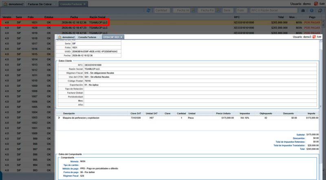Click the ObjImpuesto column header
The width and height of the screenshot is (326, 180).
tap(266, 114)
